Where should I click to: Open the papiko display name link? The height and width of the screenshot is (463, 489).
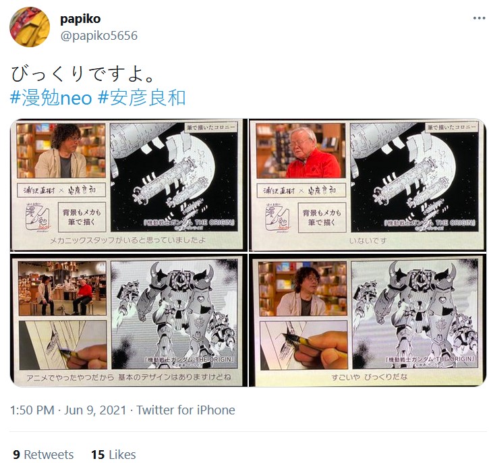click(80, 19)
